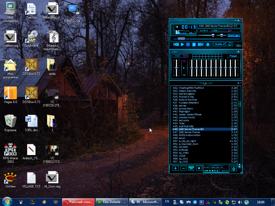Click the playlist Add (+) button
This screenshot has height=206, width=275.
click(x=175, y=168)
